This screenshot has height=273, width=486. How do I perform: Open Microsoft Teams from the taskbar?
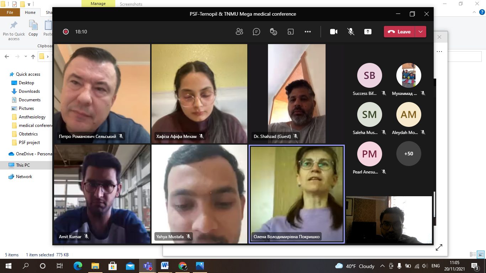point(147,266)
